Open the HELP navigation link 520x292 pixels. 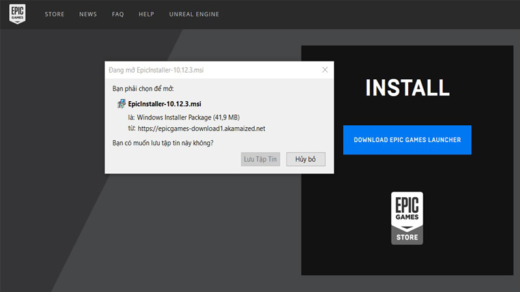(x=146, y=14)
